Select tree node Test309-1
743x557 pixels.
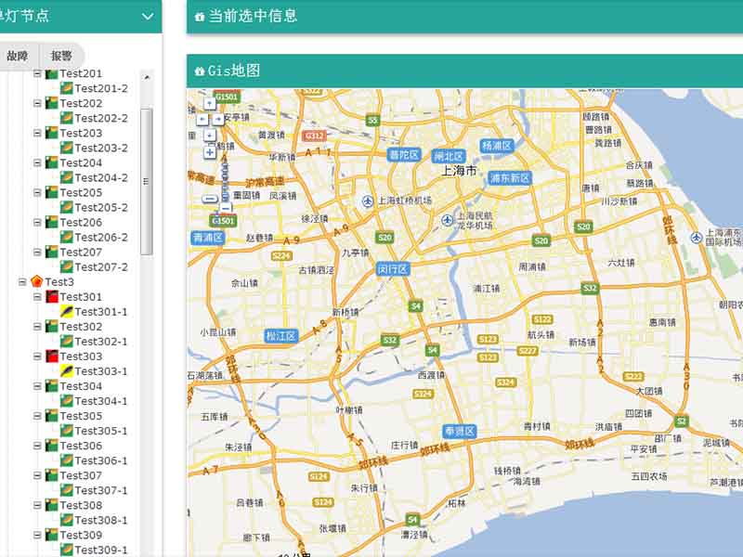[101, 550]
